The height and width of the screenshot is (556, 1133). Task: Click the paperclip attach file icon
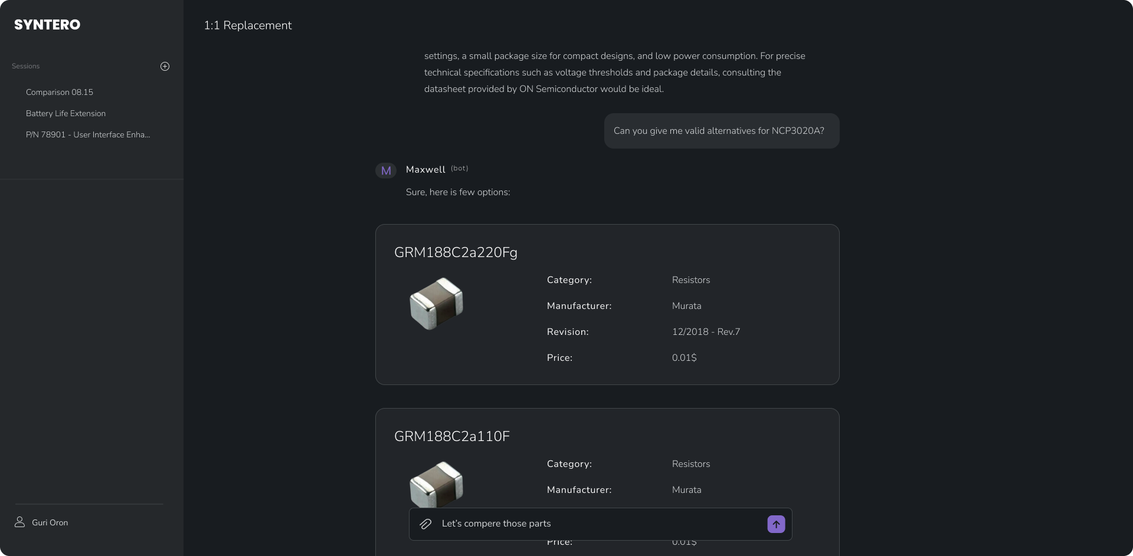coord(425,524)
